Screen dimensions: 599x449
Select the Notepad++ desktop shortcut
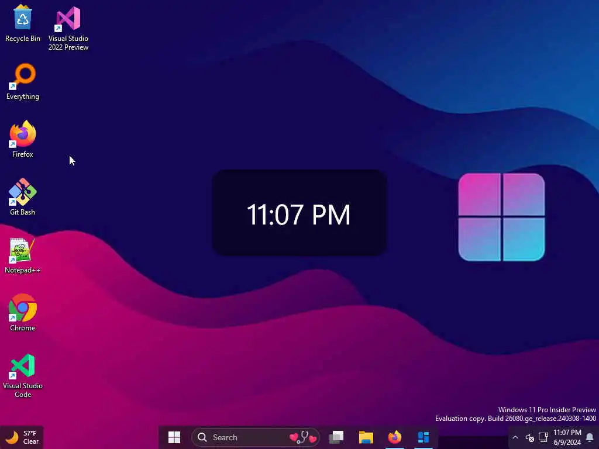[23, 255]
